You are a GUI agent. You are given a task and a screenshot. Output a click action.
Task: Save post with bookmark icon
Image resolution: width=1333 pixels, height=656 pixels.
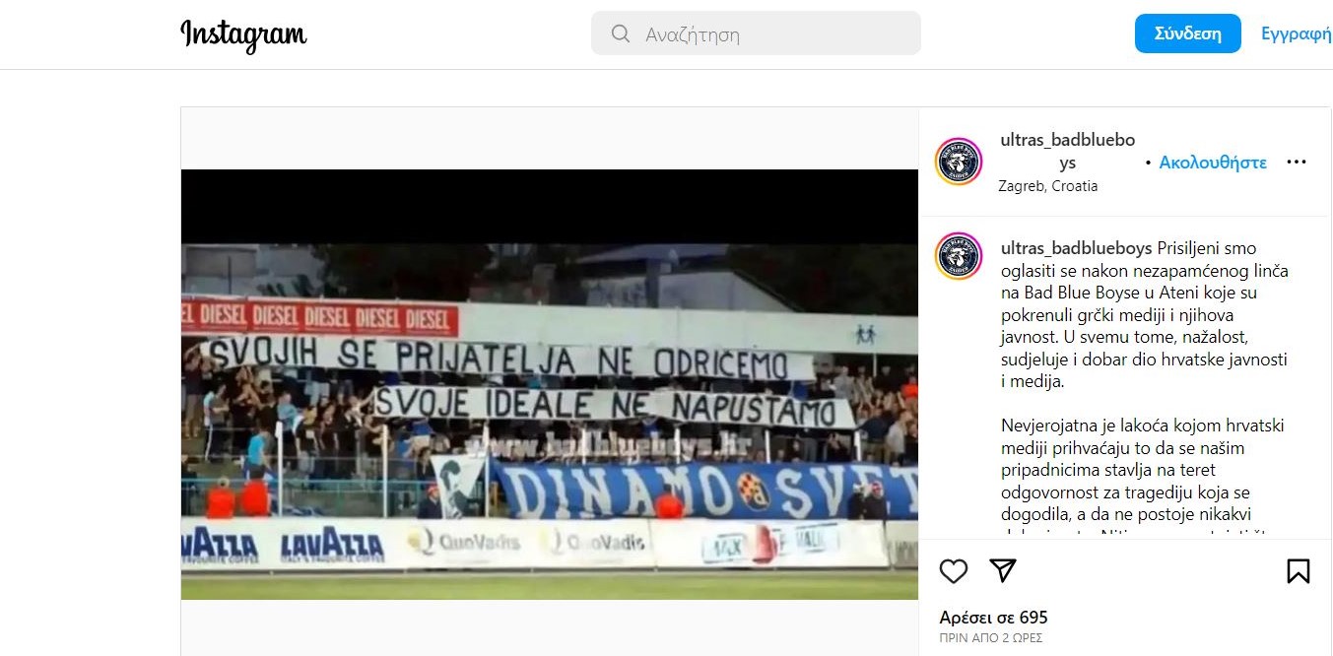(x=1299, y=571)
